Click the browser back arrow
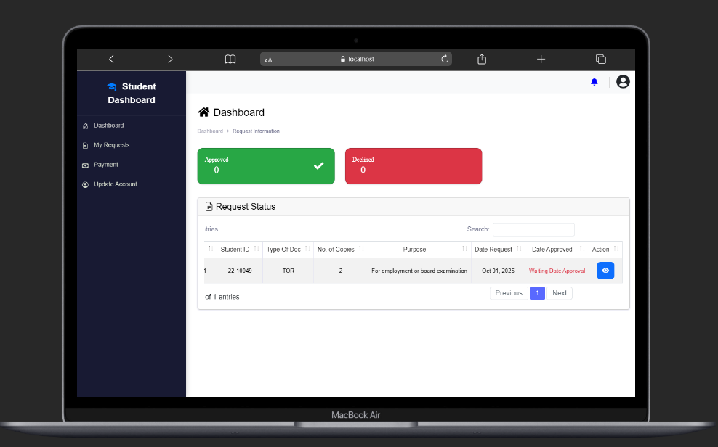The height and width of the screenshot is (447, 718). pos(111,60)
